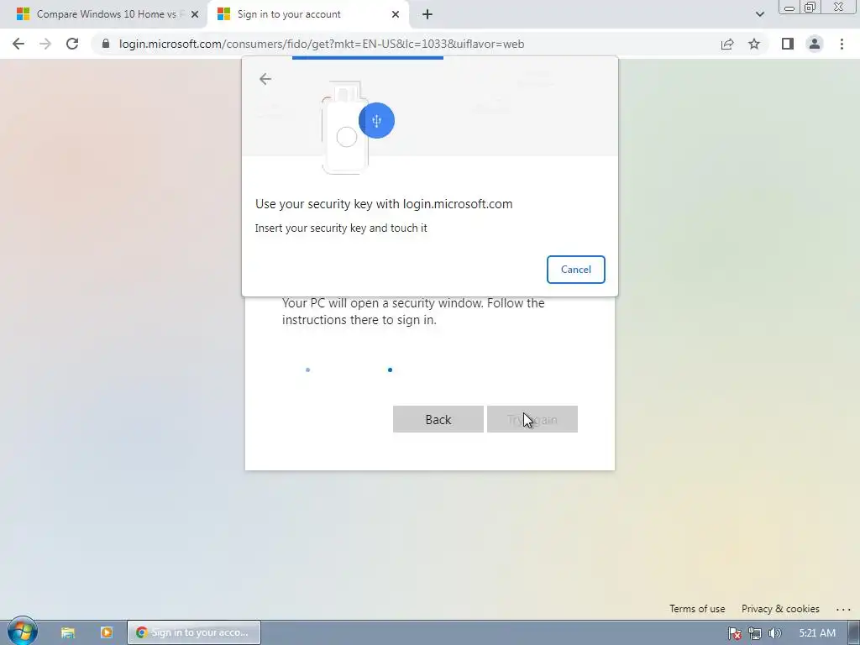Close the Sign in to your account tab

pos(396,14)
